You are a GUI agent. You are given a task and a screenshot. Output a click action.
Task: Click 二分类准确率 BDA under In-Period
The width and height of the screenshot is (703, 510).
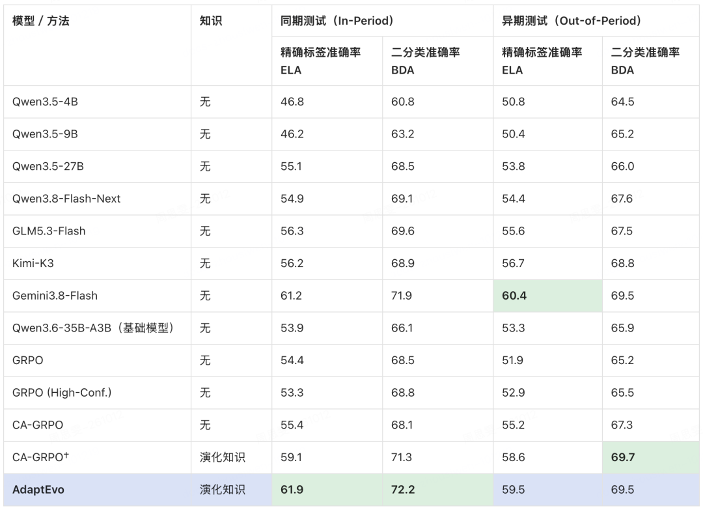(426, 61)
